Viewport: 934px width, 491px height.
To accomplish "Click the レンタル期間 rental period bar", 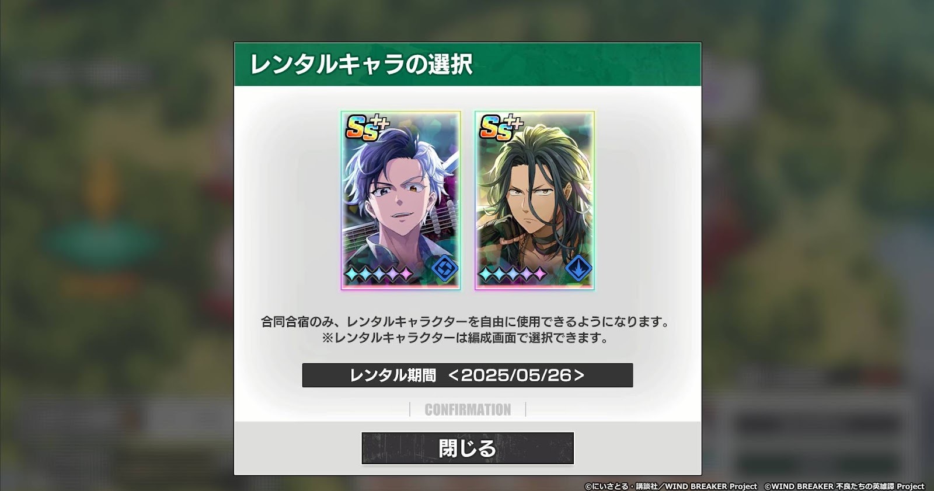I will (468, 375).
